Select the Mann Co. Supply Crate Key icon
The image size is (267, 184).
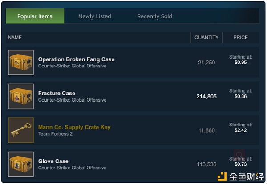21,130
